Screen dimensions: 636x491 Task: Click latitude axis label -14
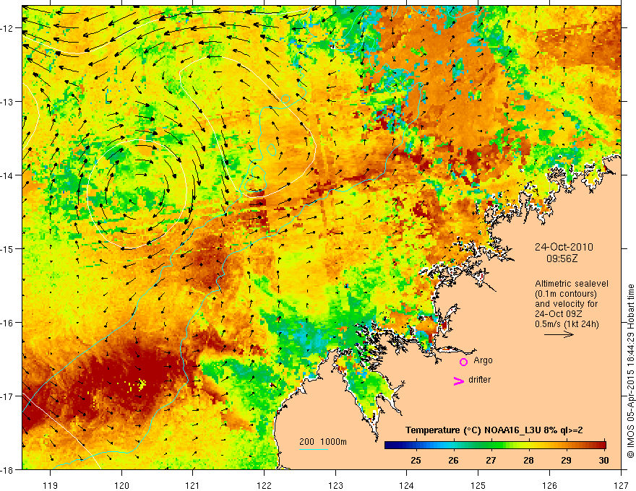(x=8, y=175)
